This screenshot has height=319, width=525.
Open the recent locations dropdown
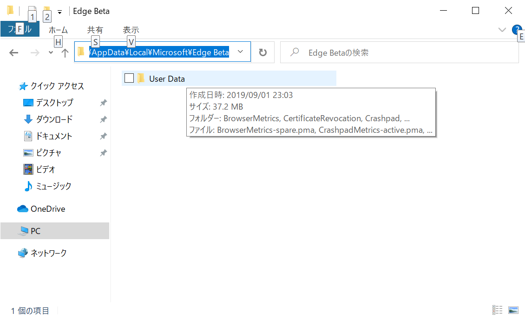pyautogui.click(x=51, y=52)
